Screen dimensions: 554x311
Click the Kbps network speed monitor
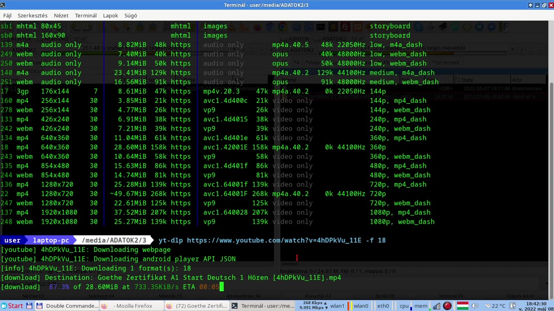coord(313,306)
